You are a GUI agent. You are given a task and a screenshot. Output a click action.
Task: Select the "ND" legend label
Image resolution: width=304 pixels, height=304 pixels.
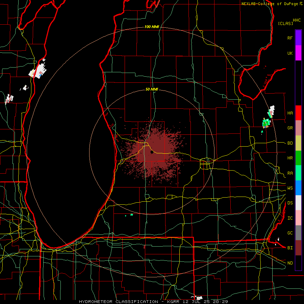coord(290,263)
